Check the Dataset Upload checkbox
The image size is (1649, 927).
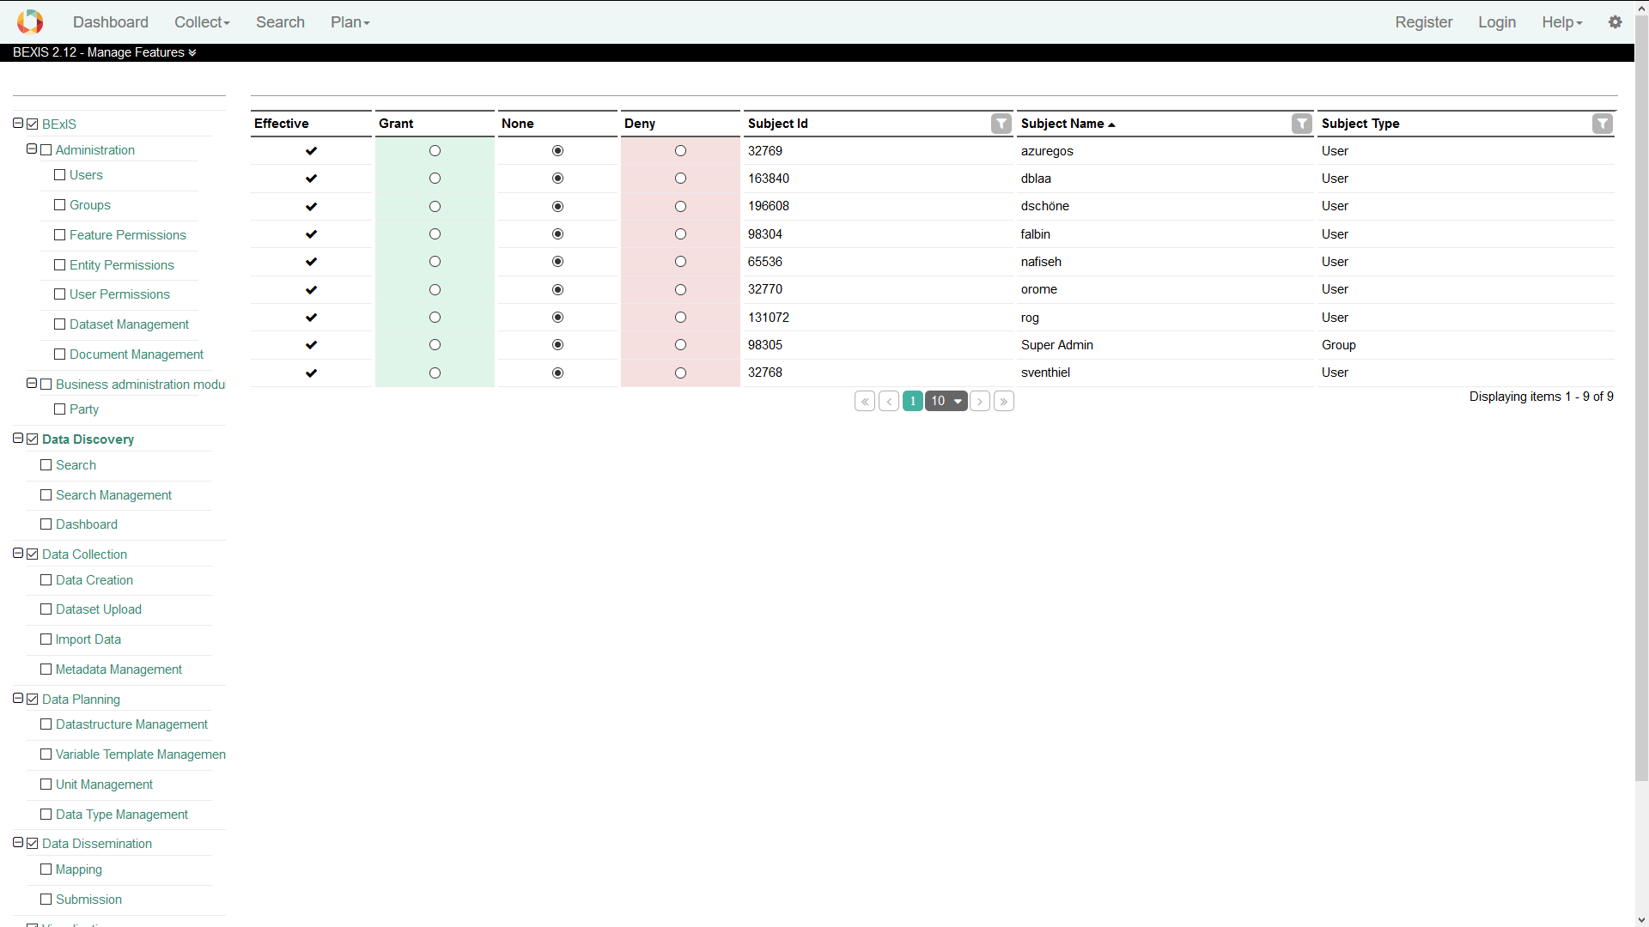click(46, 609)
